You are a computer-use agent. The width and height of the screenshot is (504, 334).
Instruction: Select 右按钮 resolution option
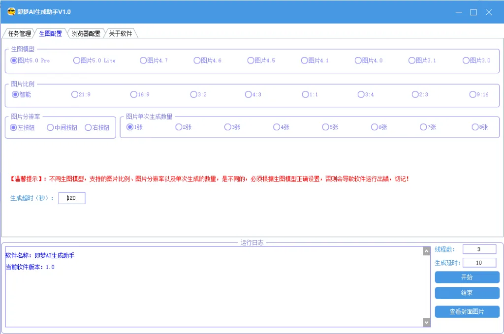point(97,127)
